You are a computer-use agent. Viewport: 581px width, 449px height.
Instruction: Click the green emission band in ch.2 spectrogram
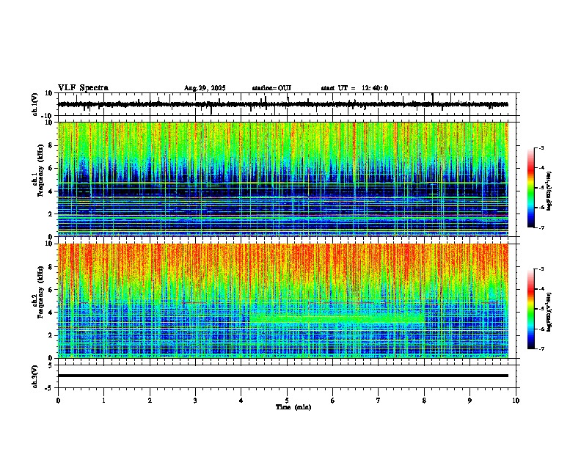(x=337, y=318)
